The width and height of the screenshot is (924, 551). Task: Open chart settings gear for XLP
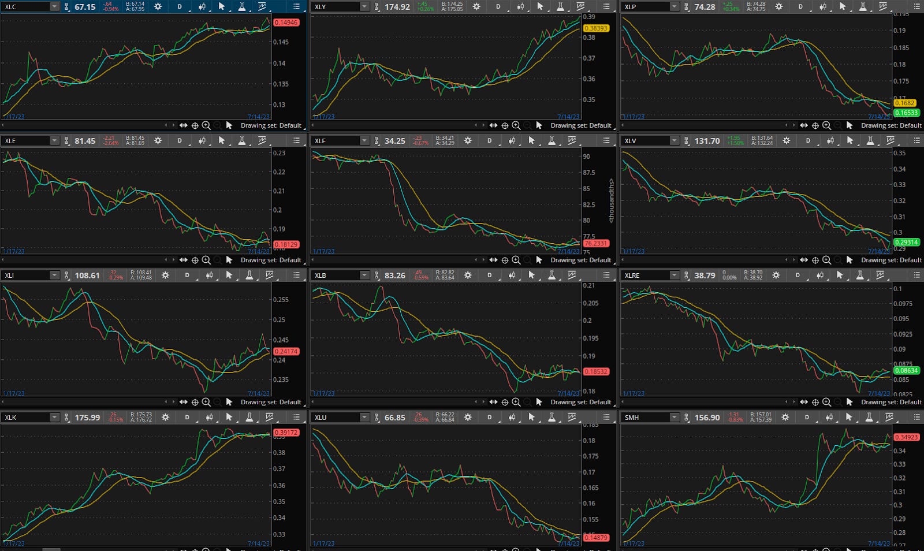tap(779, 7)
